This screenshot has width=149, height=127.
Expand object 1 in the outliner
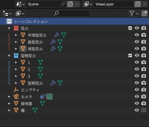pos(16,62)
